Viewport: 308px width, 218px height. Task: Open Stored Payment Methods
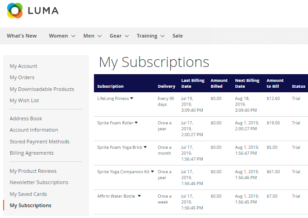click(x=40, y=142)
